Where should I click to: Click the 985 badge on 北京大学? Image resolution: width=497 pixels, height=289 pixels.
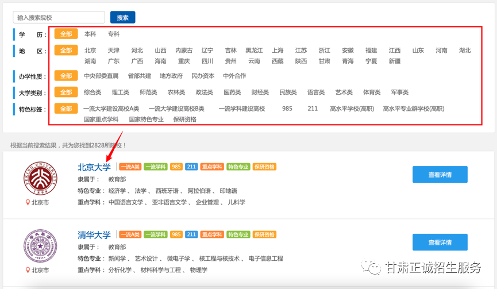coord(176,167)
